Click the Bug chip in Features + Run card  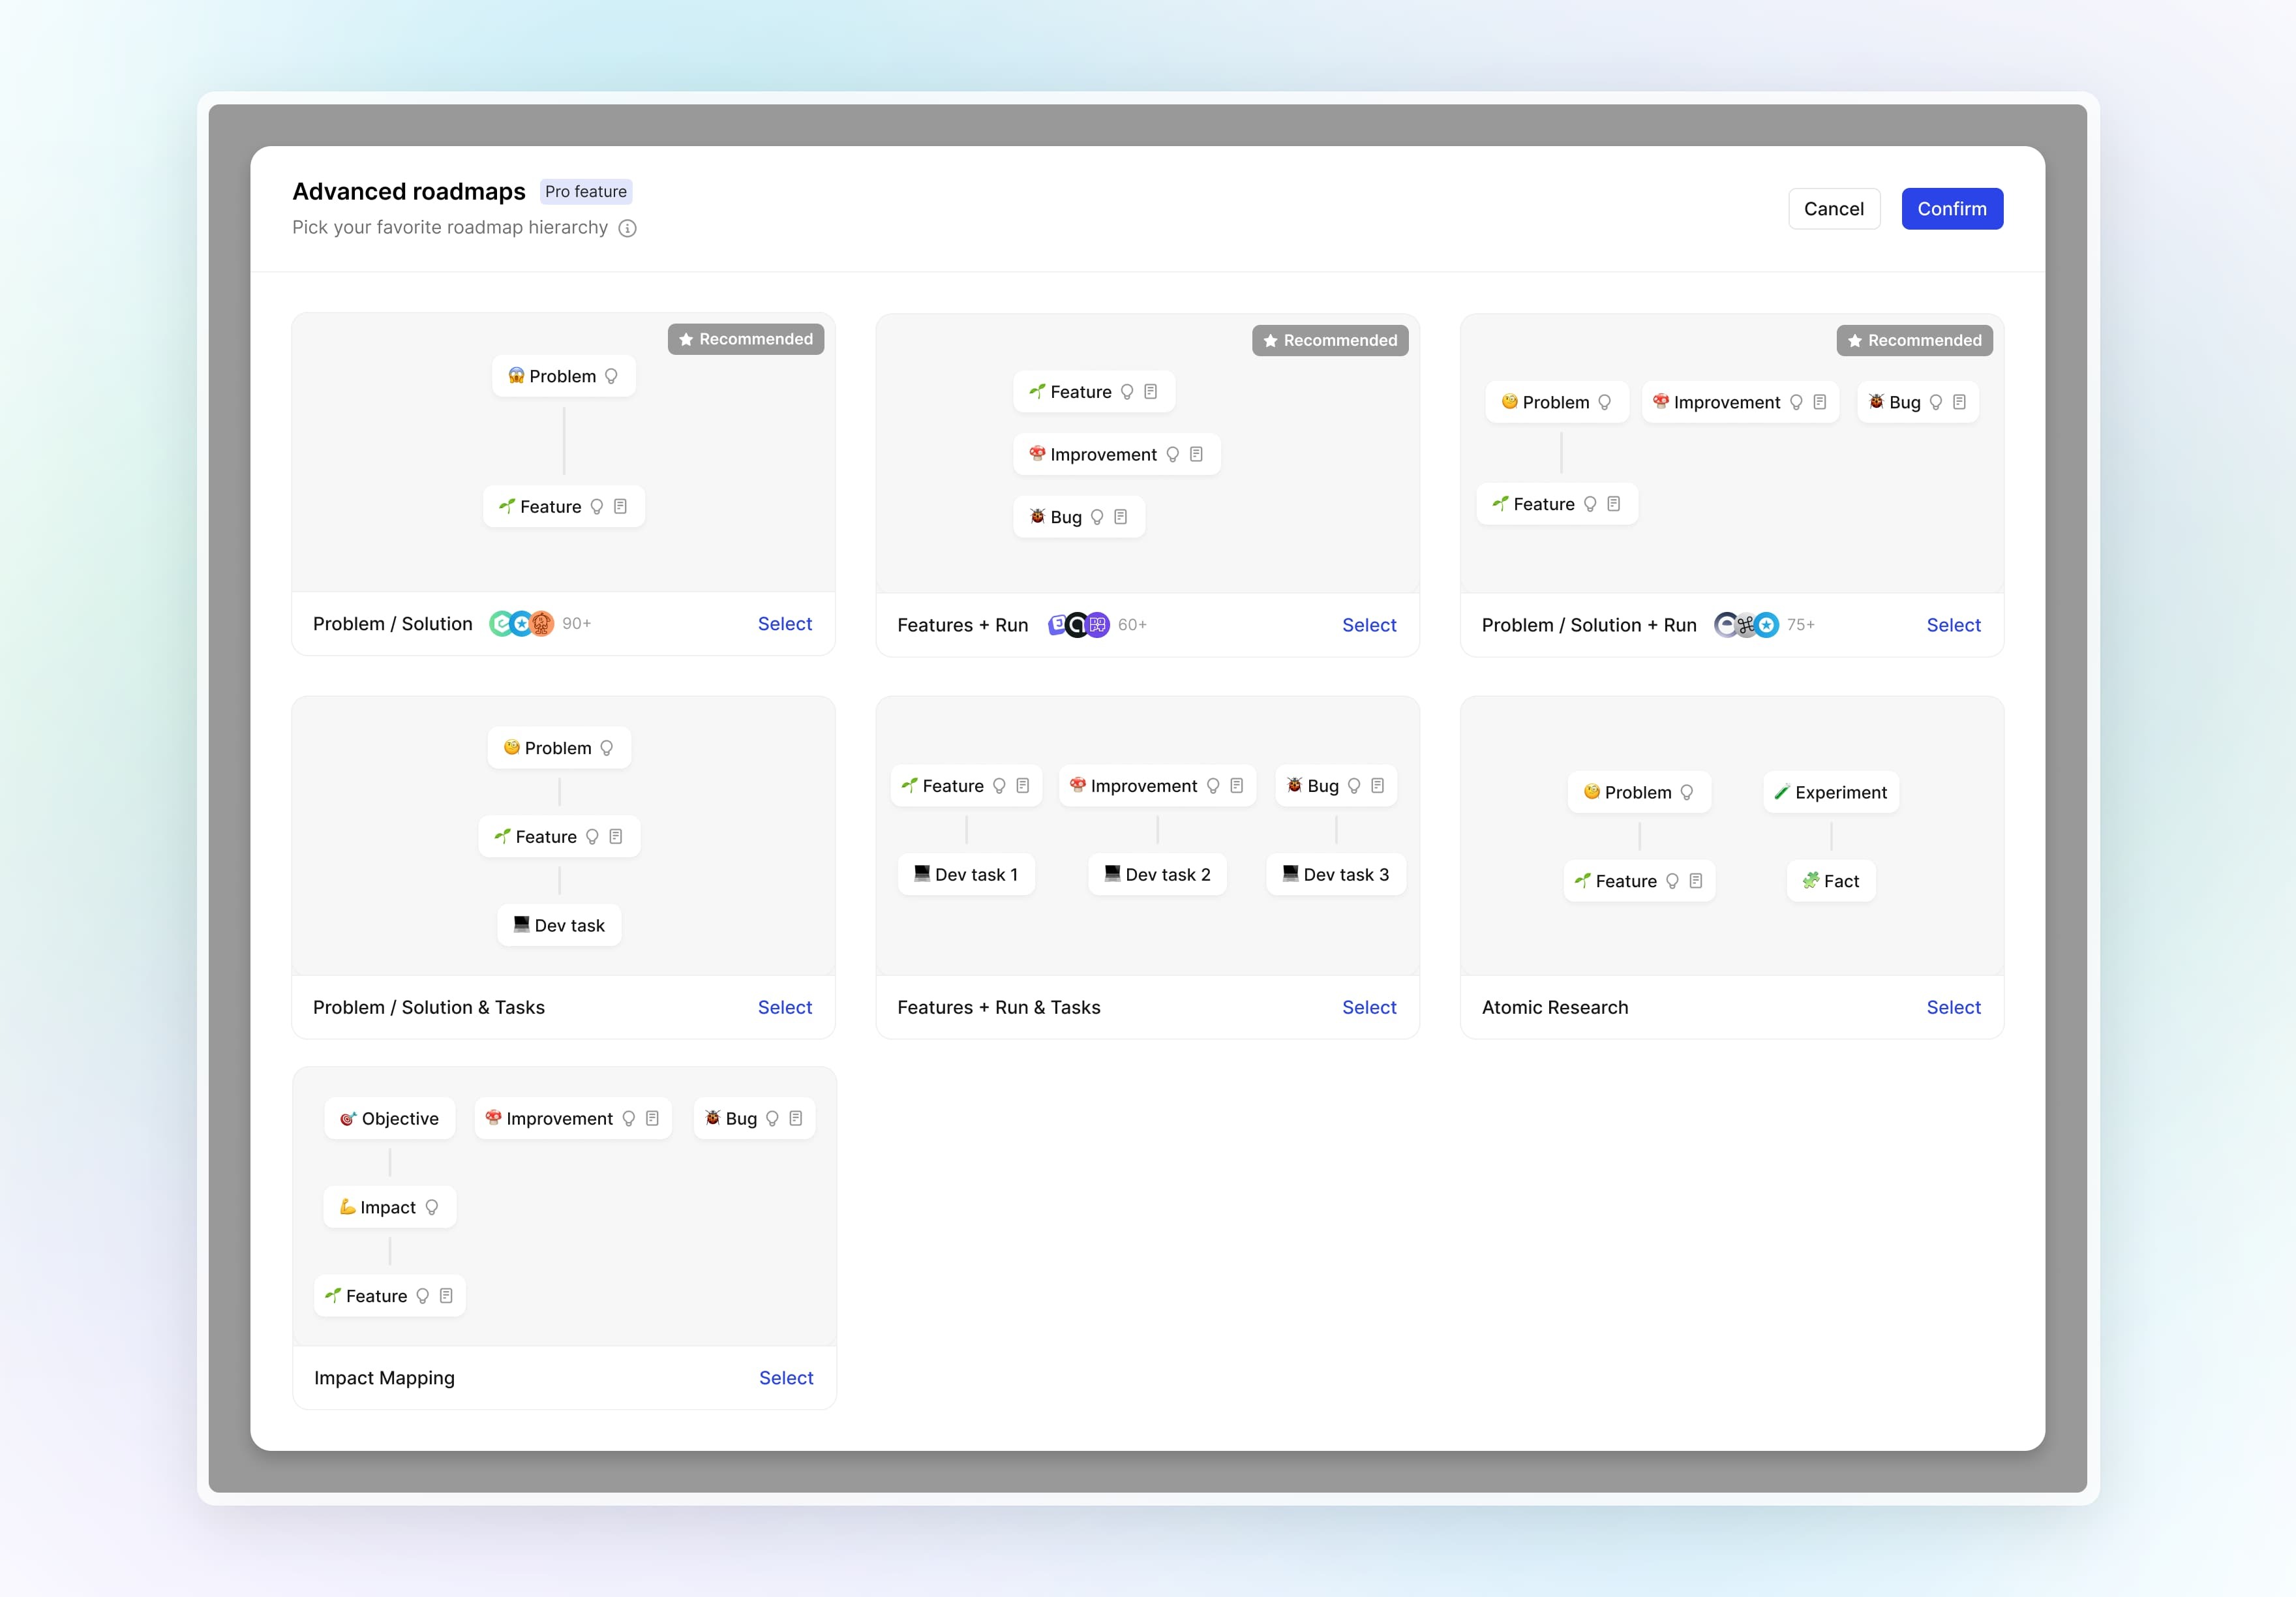(1078, 517)
